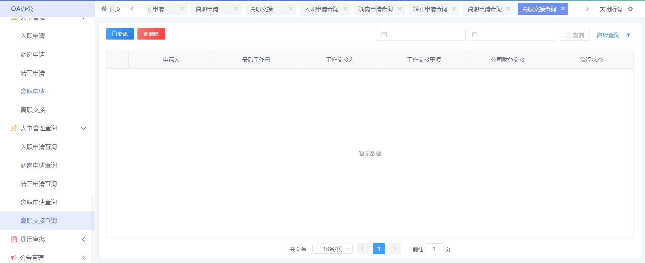Switch to the 离职申请查询 tab
This screenshot has height=263, width=645.
[x=484, y=9]
